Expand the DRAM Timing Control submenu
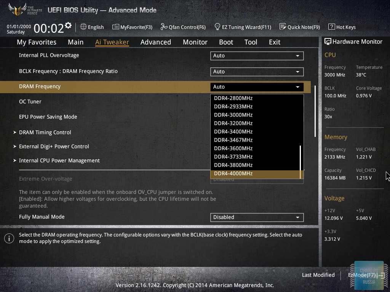Viewport: 390px width, 292px height. click(45, 132)
